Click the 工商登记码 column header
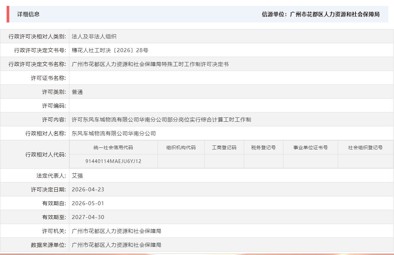The image size is (394, 255). pos(224,147)
